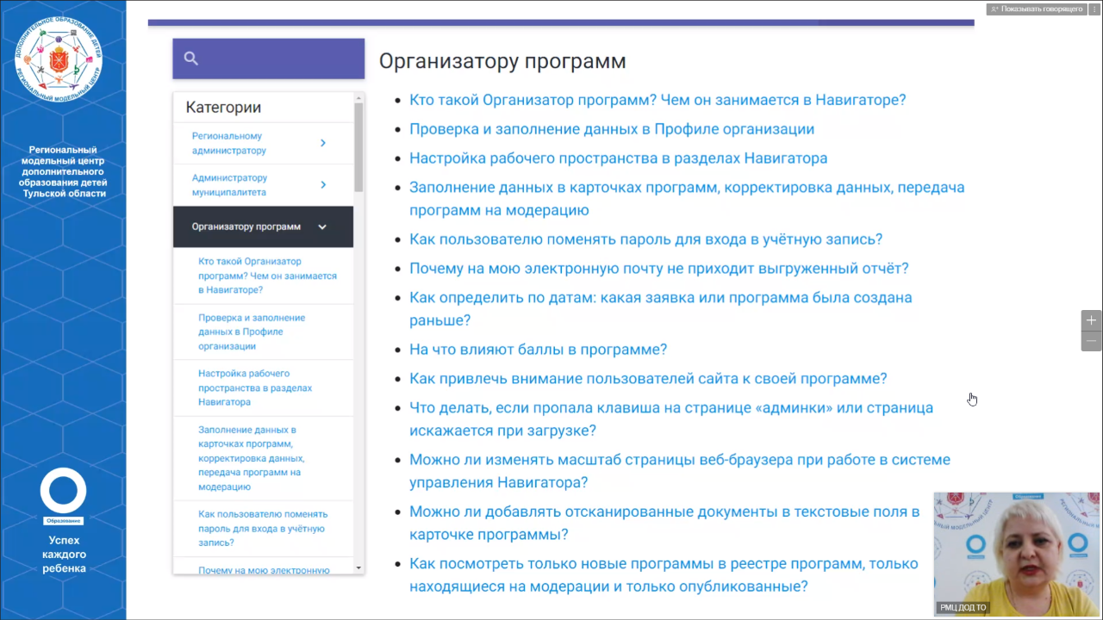Open link Кто такой Организатор программ
The image size is (1103, 620).
point(657,100)
